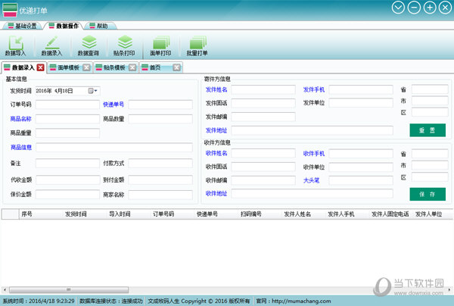Screen dimensions: 454x306
Task: Click the 付款方式 input field
Action: tap(160, 163)
